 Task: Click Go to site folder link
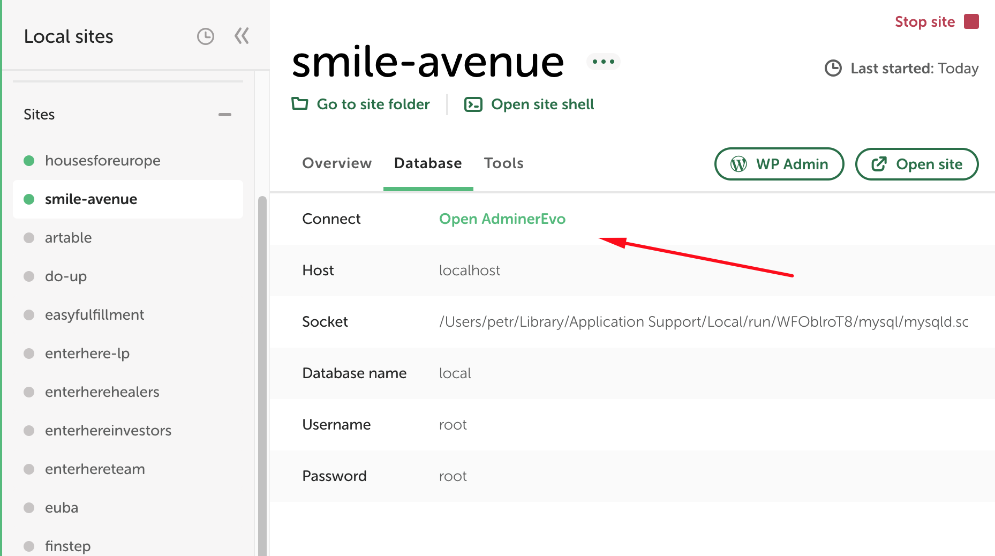(373, 104)
